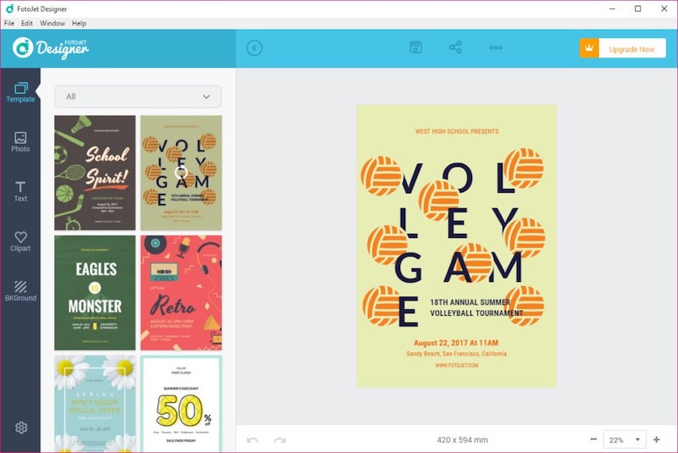Open the File menu
The width and height of the screenshot is (678, 453).
[9, 23]
